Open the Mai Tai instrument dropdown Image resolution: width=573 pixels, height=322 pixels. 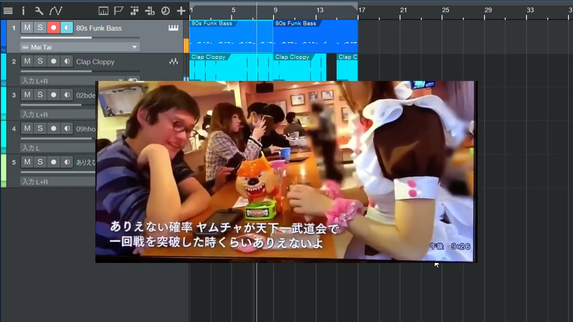(79, 47)
